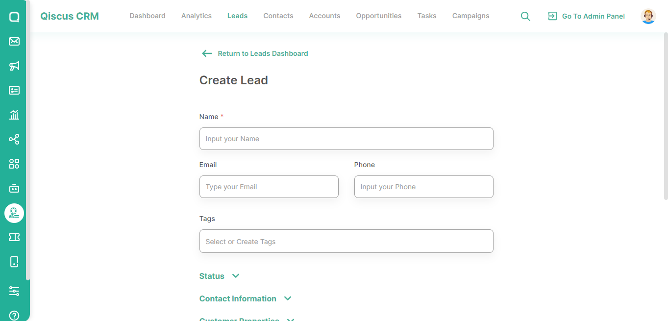Click the chatbot robot icon in sidebar
This screenshot has height=321, width=668.
click(x=14, y=188)
